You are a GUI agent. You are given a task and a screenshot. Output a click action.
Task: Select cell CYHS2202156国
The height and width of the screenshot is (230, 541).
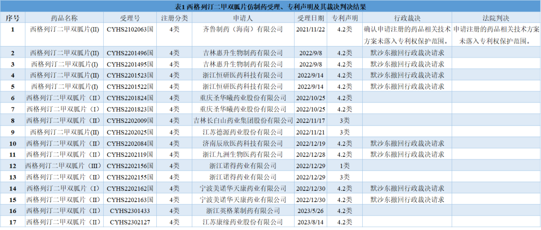click(130, 165)
